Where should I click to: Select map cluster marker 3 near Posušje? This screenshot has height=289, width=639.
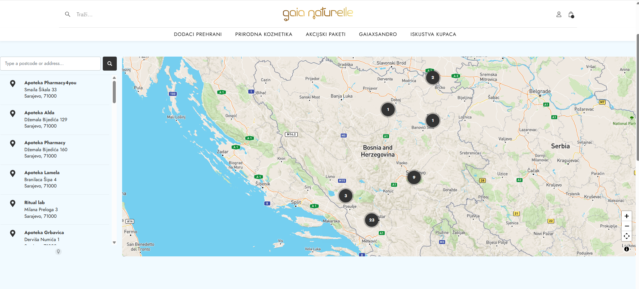[346, 196]
